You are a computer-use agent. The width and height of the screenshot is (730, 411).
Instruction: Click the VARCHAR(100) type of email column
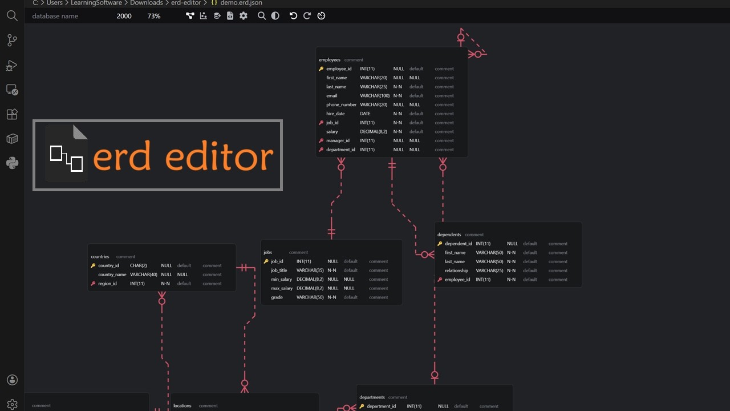point(375,96)
